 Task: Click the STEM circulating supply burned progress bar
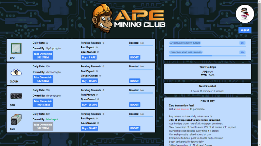[207, 56]
